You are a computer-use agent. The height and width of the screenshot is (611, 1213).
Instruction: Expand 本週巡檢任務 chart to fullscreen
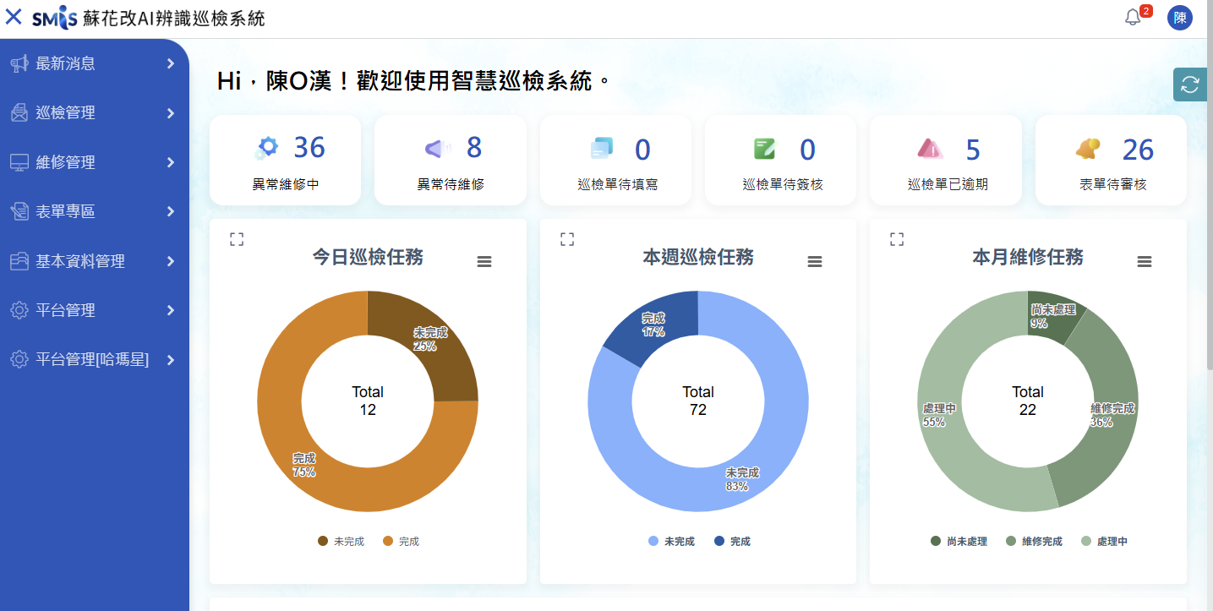(x=567, y=240)
